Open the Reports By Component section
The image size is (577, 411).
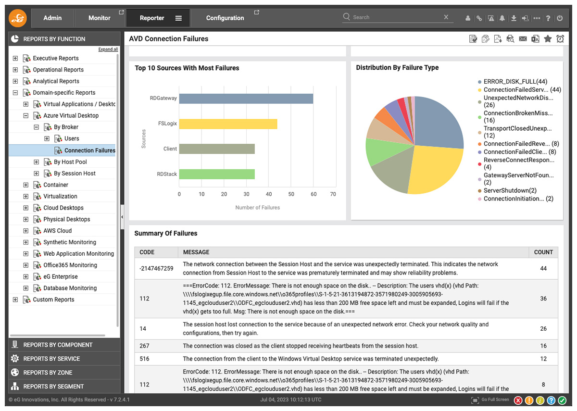(x=64, y=345)
